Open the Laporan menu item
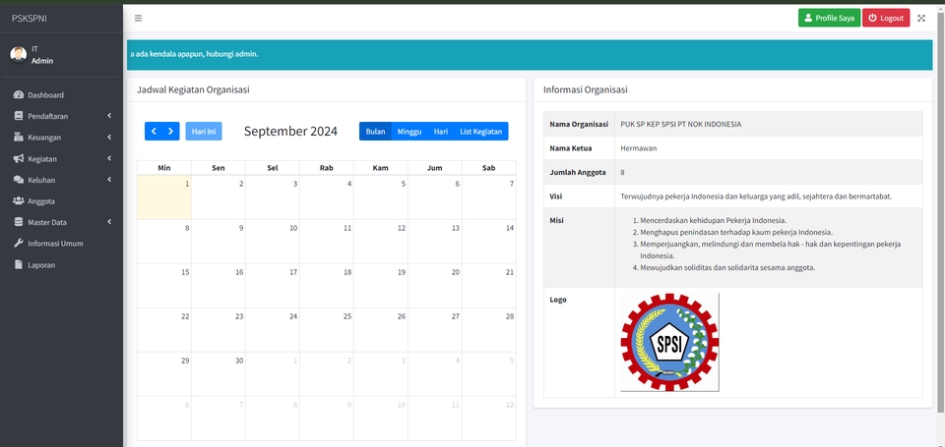Screen dimensions: 945x447 click(61, 264)
